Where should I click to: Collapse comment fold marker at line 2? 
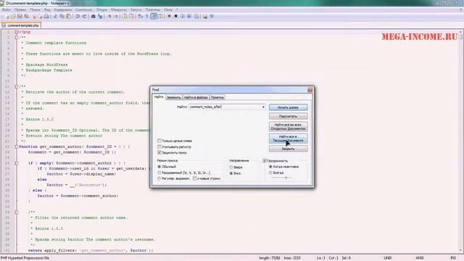click(17, 37)
